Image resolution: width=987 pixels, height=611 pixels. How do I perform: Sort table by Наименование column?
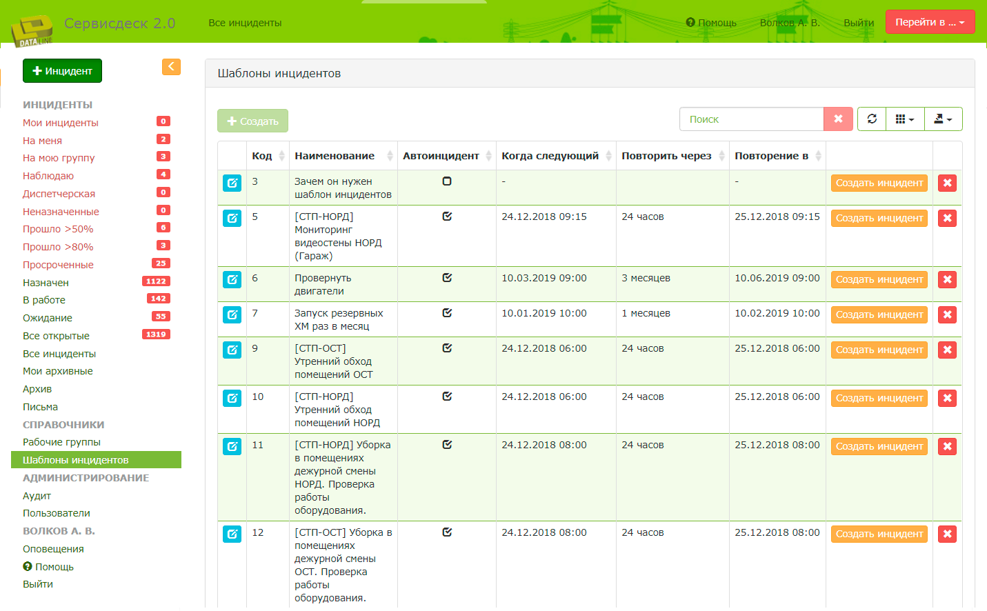point(343,156)
